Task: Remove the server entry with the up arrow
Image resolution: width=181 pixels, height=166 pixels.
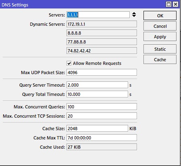Action: point(134,13)
